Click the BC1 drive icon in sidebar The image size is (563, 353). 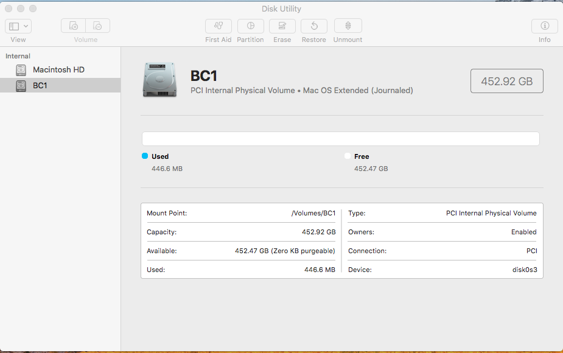21,86
